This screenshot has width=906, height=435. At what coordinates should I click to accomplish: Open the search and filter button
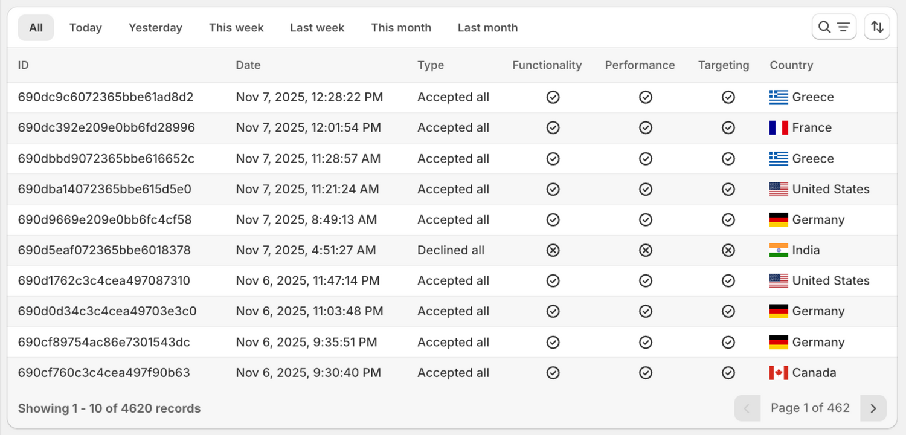pyautogui.click(x=834, y=27)
